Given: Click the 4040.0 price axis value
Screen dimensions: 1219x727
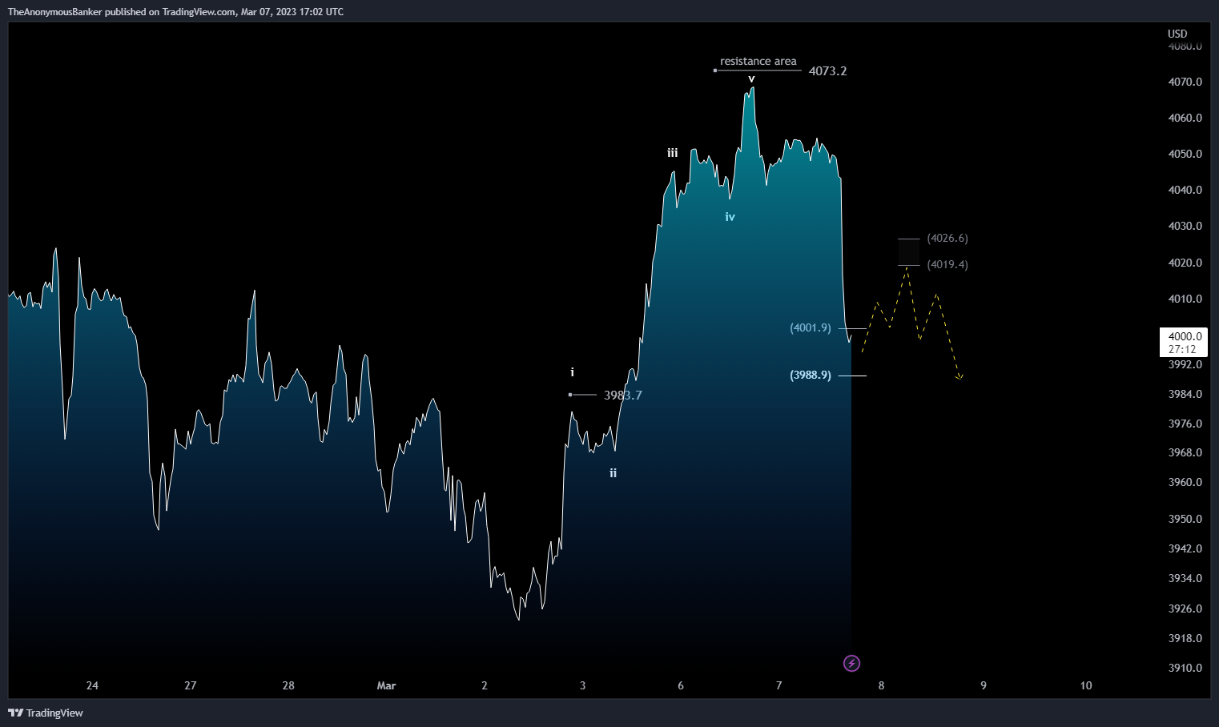Looking at the screenshot, I should 1185,190.
